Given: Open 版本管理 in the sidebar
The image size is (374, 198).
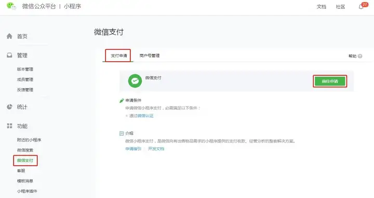Looking at the screenshot, I should (25, 69).
